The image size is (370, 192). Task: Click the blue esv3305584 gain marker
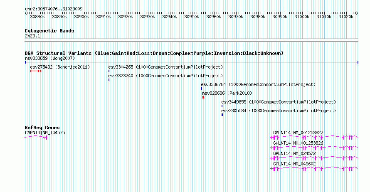coord(222,115)
